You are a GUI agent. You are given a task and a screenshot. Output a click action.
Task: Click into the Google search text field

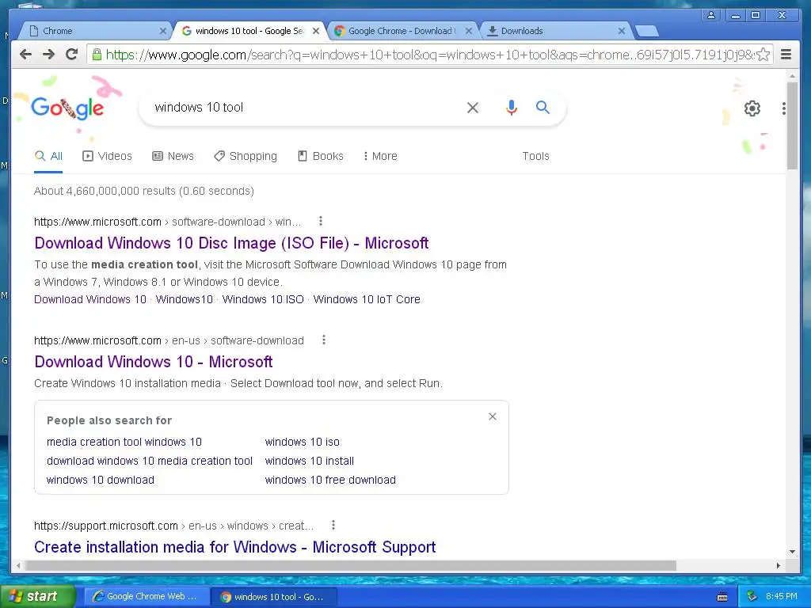tap(305, 108)
